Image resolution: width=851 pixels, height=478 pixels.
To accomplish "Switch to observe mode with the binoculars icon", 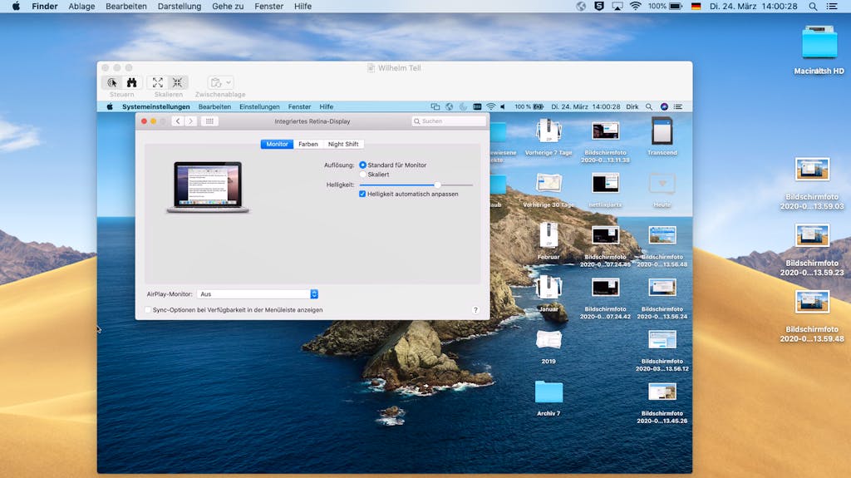I will click(x=132, y=82).
